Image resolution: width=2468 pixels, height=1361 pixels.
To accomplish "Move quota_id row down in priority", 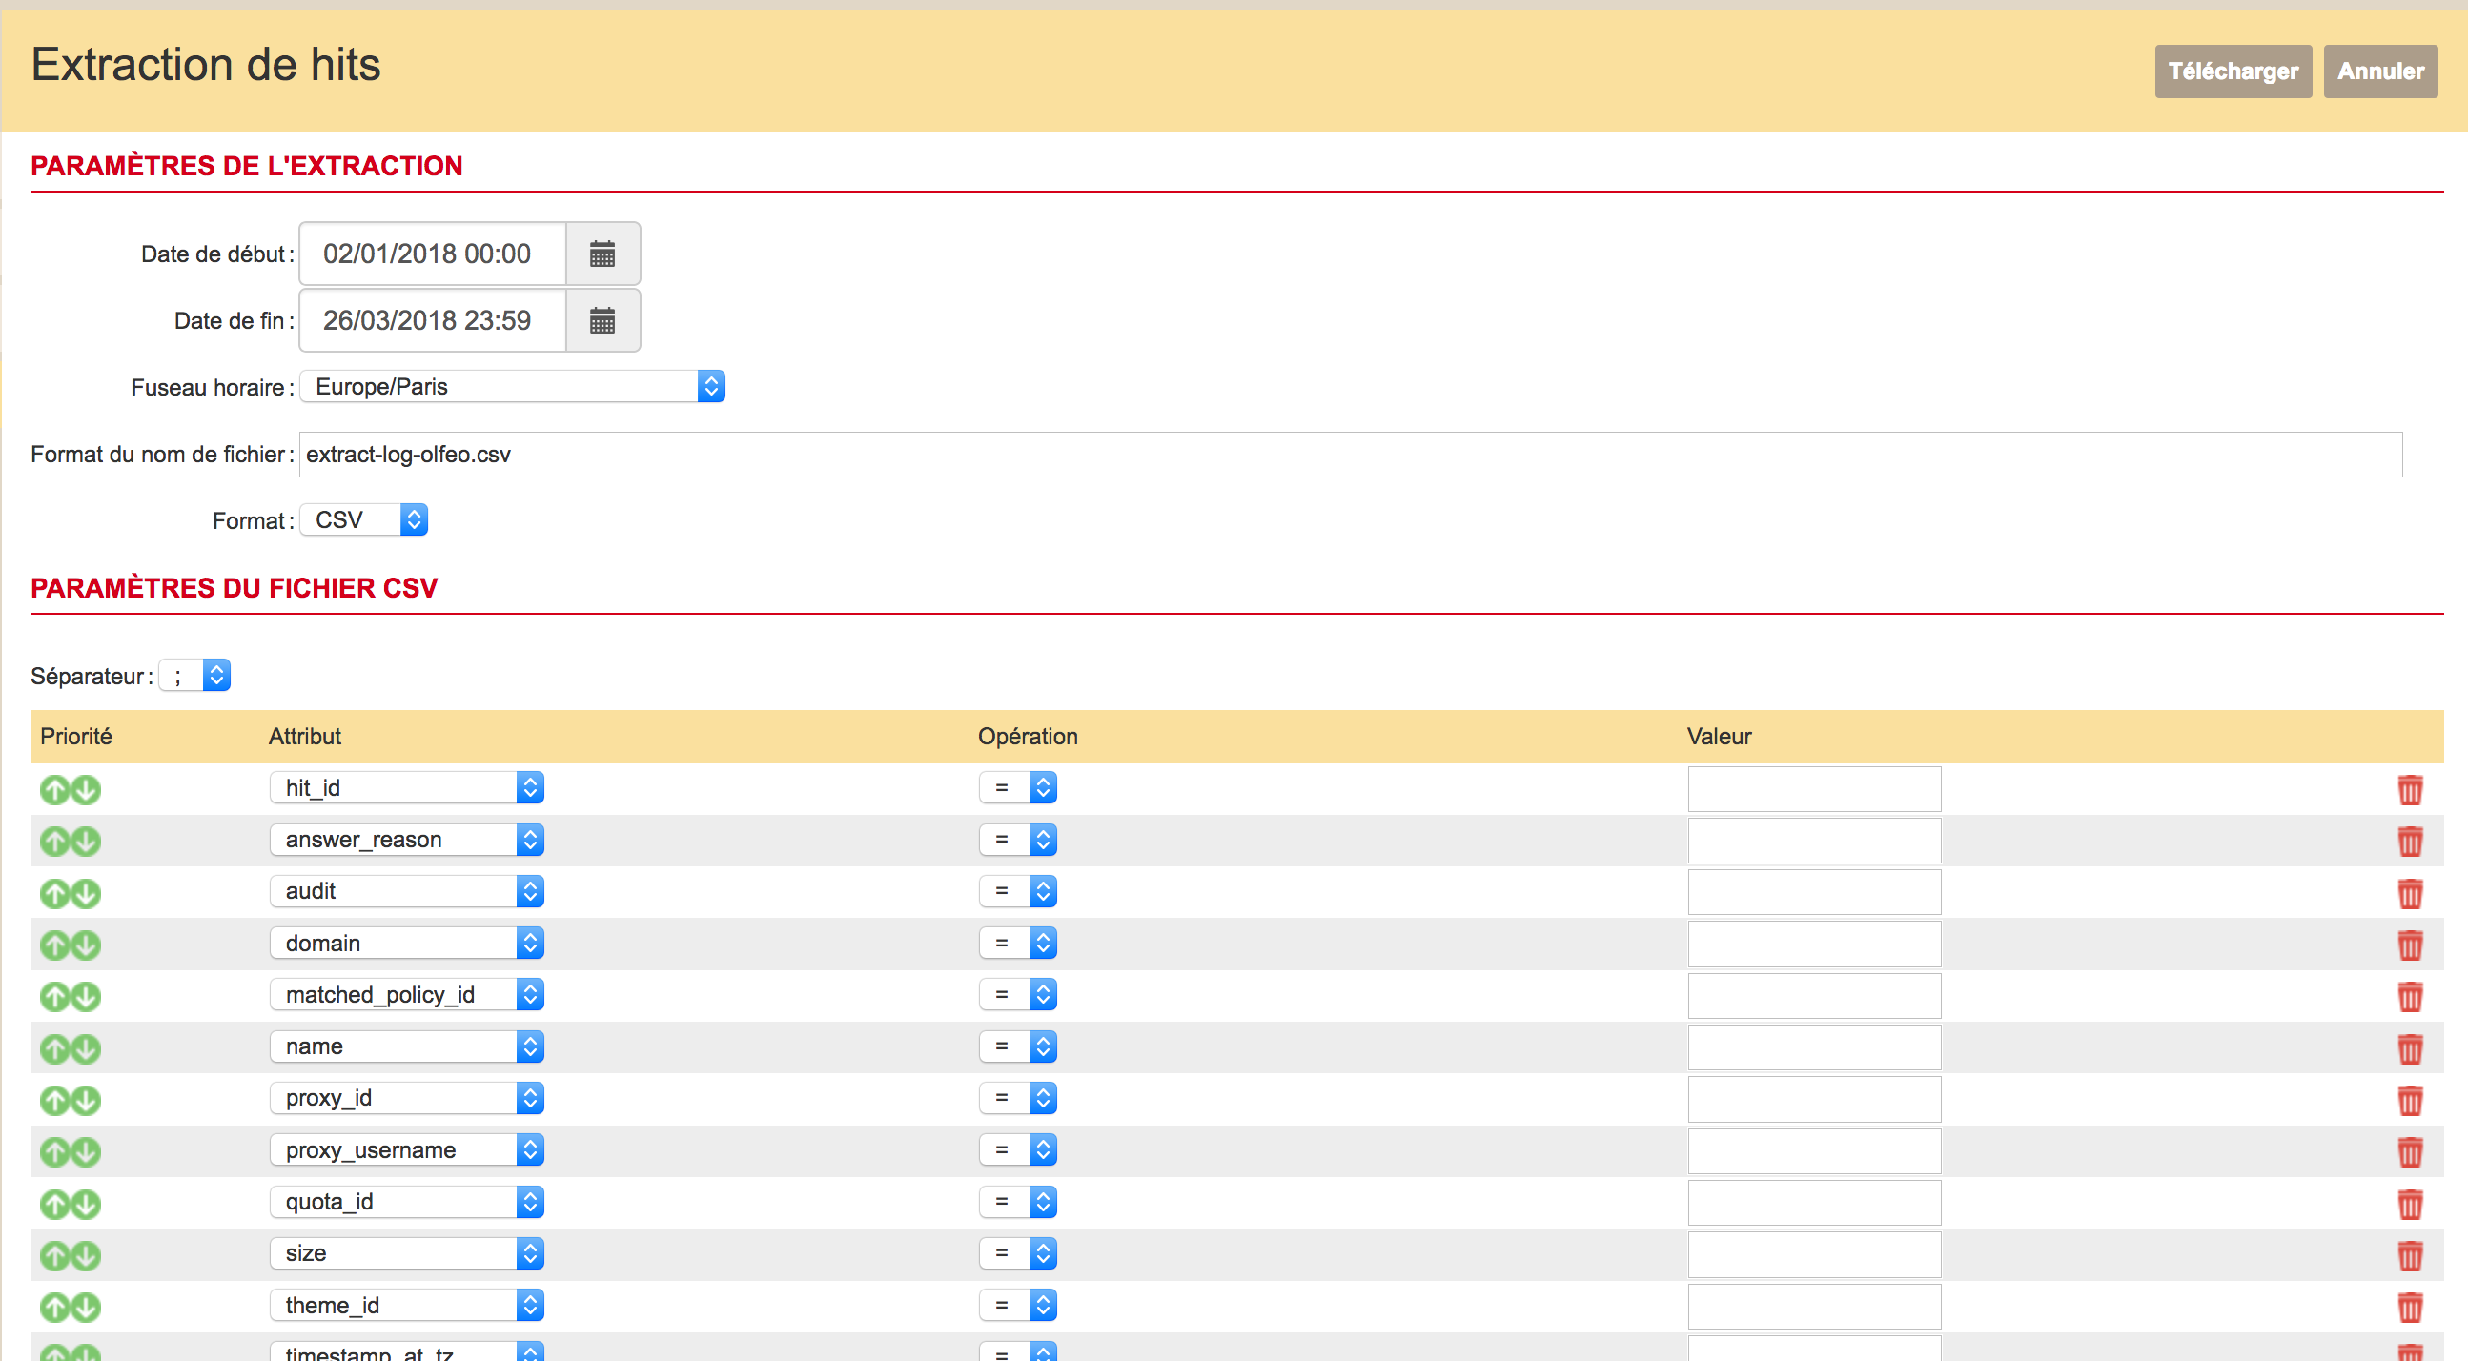I will click(x=86, y=1204).
